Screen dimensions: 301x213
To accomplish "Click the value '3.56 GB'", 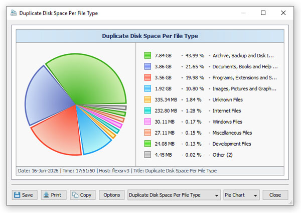I will [163, 78].
